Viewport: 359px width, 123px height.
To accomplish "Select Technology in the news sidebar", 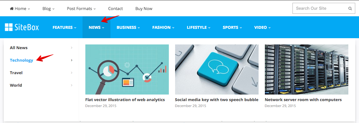I will point(22,60).
